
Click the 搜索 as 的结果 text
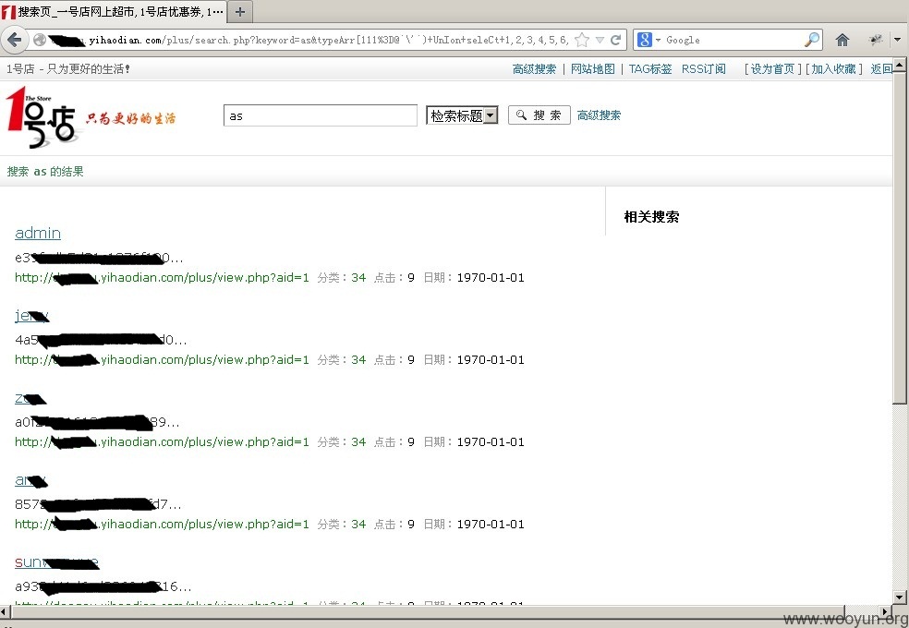[x=45, y=172]
